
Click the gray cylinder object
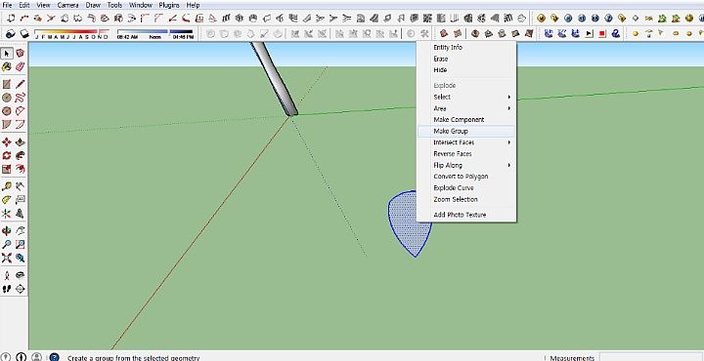[275, 81]
